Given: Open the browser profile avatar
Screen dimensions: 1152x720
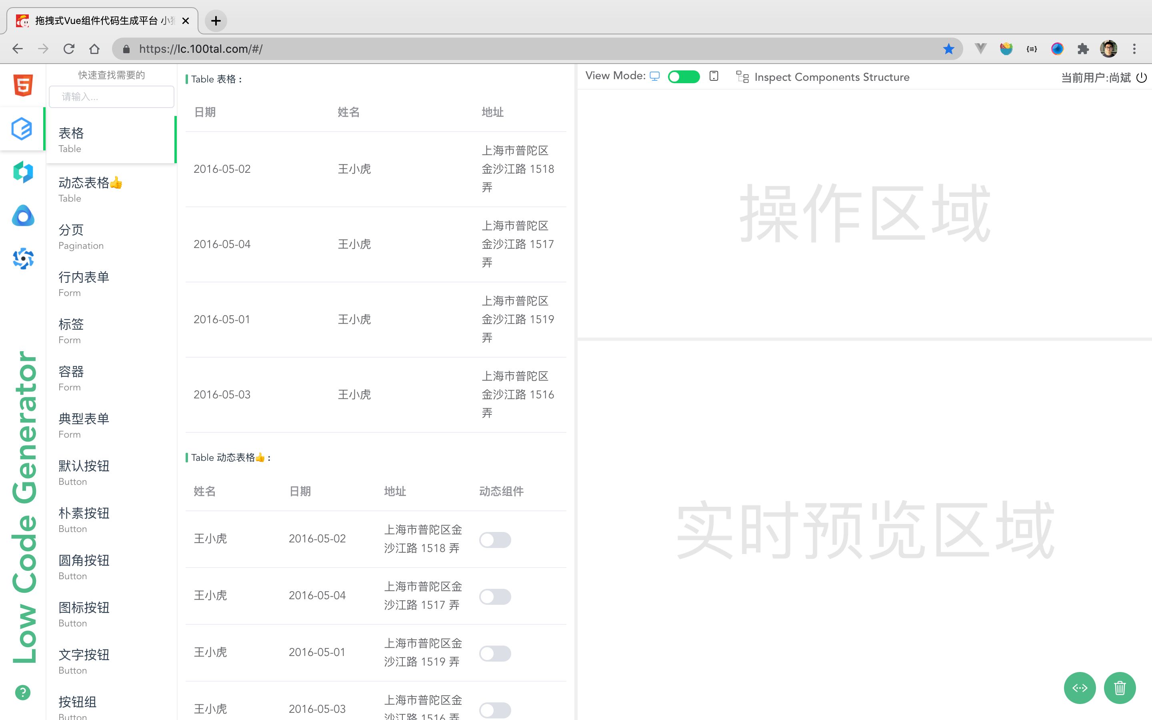Looking at the screenshot, I should pos(1109,48).
